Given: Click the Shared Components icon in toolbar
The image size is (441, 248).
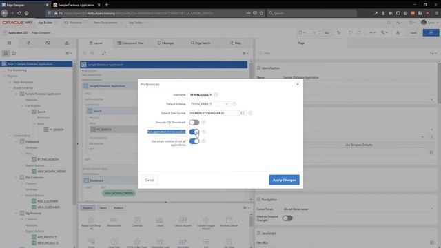Looking at the screenshot, I should pos(398,32).
